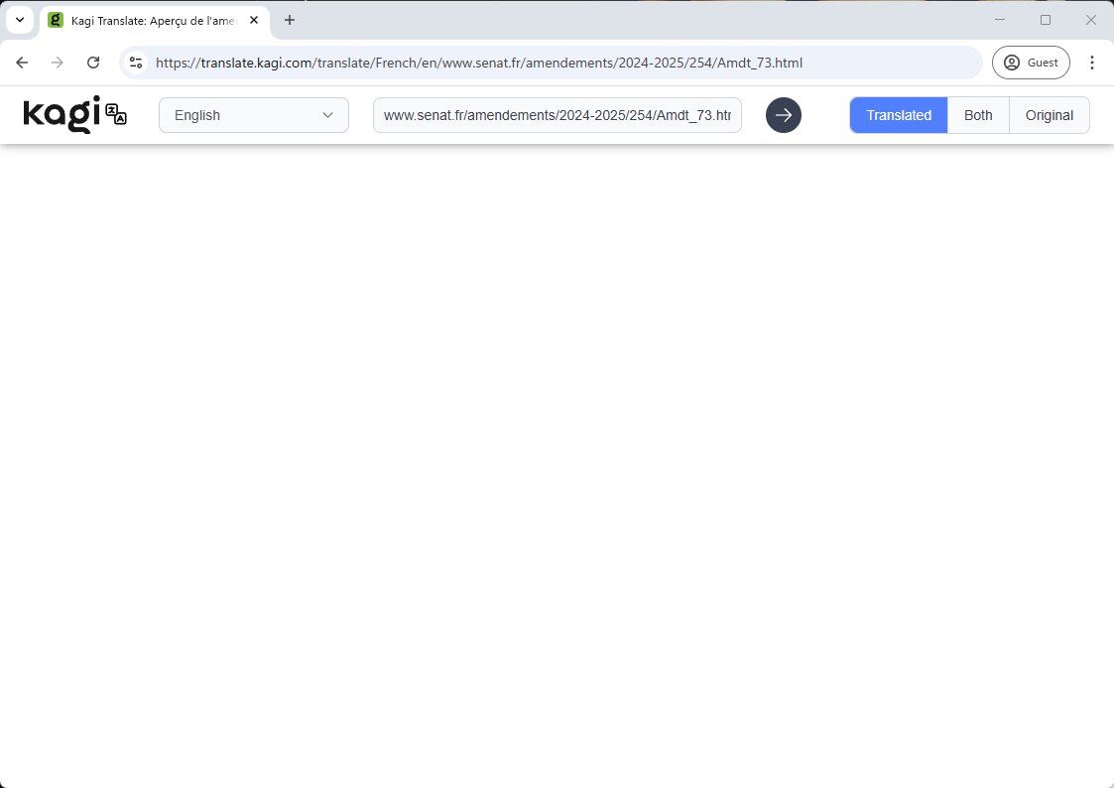Click the senat.fr URL input field
The height and width of the screenshot is (788, 1114).
[557, 115]
